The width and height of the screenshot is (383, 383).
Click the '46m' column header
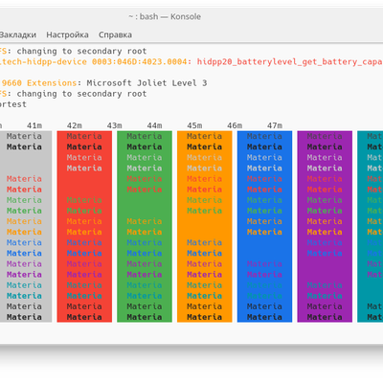pos(235,125)
